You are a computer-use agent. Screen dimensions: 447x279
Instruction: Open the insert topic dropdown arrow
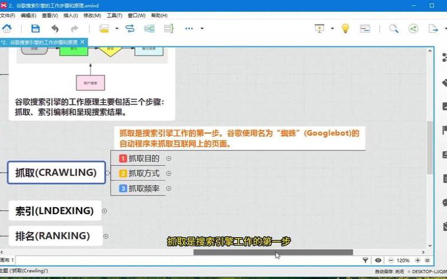coord(117,28)
